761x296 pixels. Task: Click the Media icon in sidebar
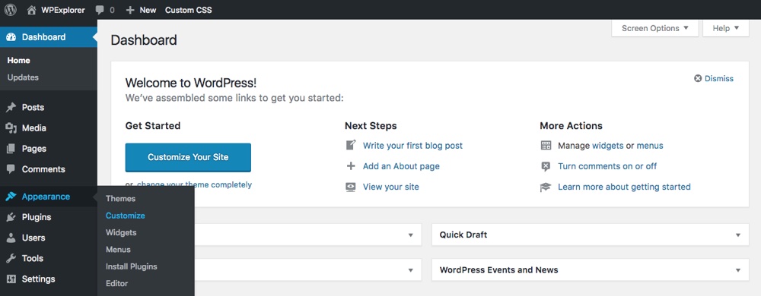tap(11, 128)
